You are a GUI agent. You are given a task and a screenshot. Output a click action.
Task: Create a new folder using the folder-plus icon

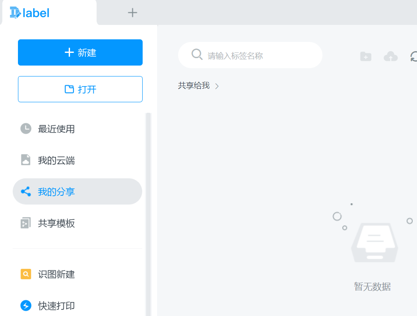365,56
